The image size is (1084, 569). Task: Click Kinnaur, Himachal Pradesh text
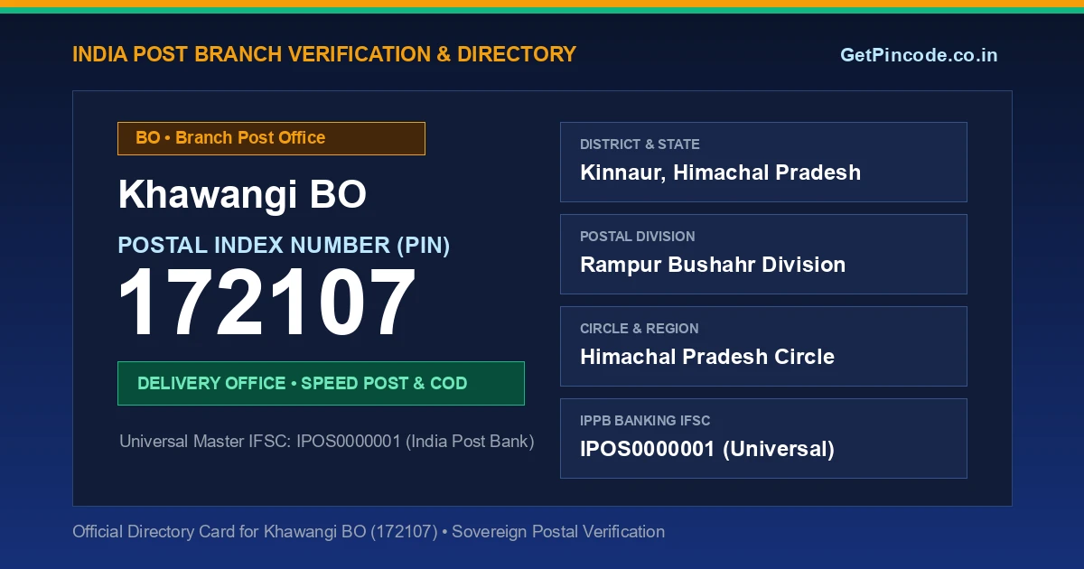pyautogui.click(x=720, y=173)
